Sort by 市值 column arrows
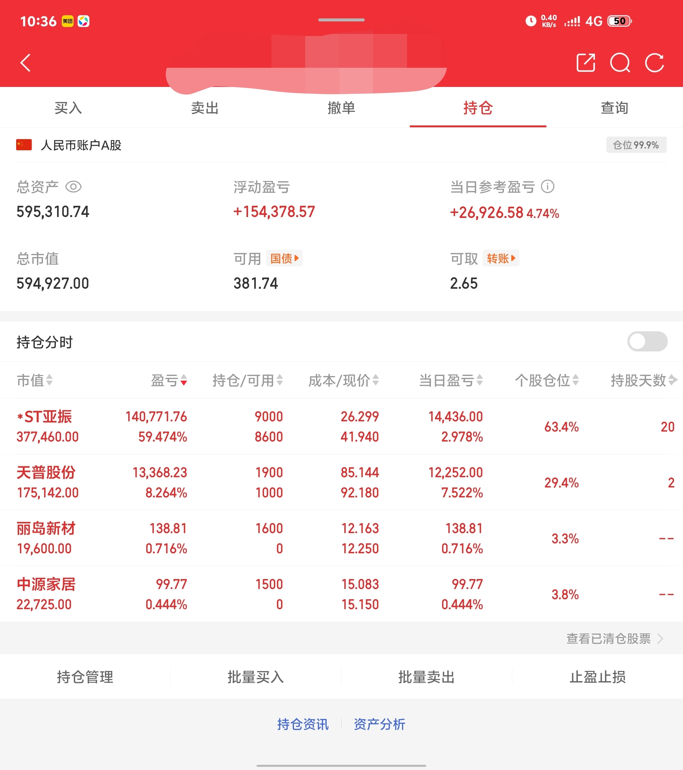 [x=49, y=380]
